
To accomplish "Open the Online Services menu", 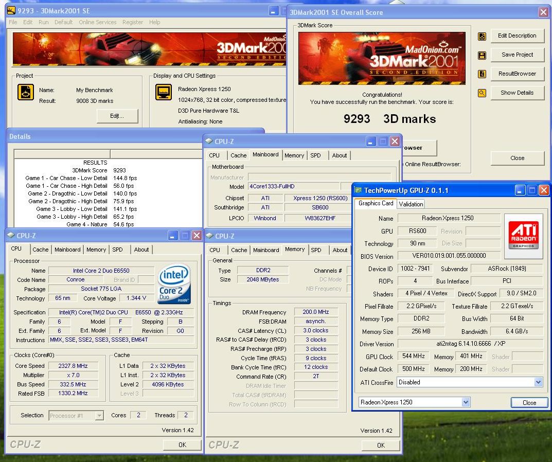I will (98, 22).
